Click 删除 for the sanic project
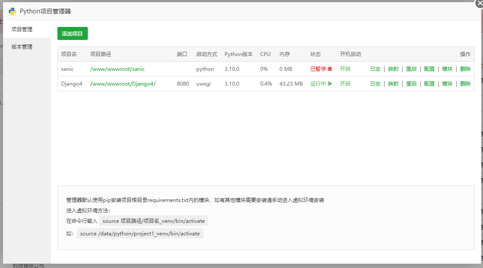 465,69
